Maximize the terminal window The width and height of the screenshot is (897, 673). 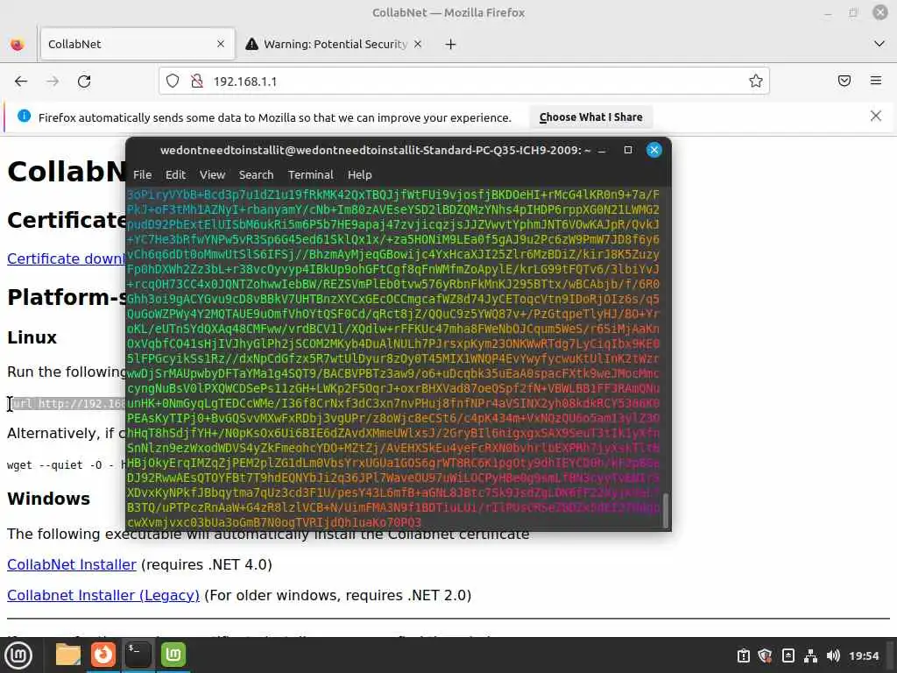627,150
